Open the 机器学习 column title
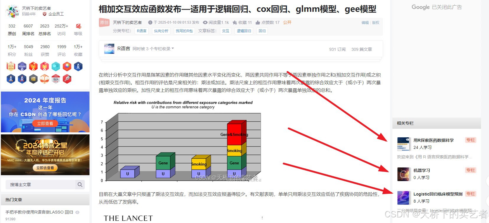This screenshot has width=489, height=223. (x=422, y=170)
